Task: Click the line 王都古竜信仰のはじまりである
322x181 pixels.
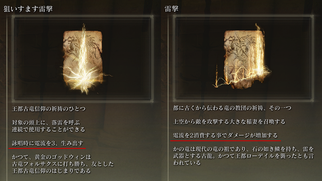Action: click(52, 171)
